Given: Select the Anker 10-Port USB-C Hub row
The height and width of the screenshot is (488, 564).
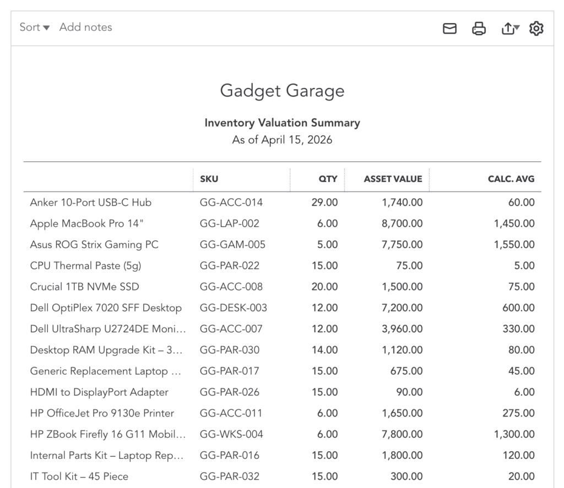Looking at the screenshot, I should click(x=283, y=202).
